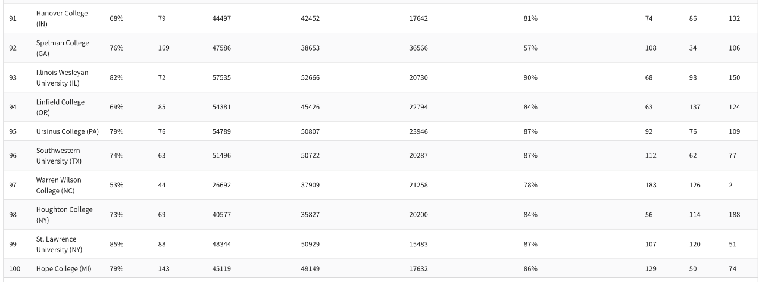Image resolution: width=762 pixels, height=282 pixels.
Task: Select the Spelman College (GA) row name
Action: (x=62, y=48)
